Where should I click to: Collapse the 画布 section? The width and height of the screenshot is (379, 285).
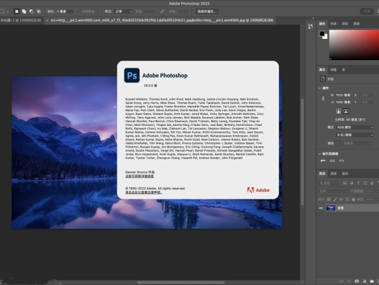(x=320, y=88)
